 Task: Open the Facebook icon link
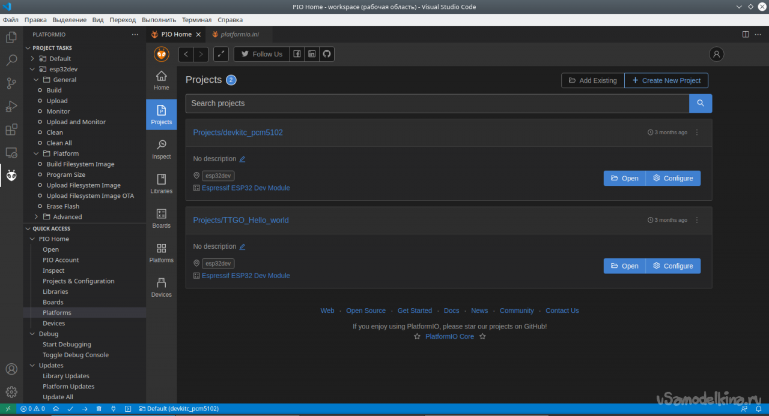click(x=297, y=54)
